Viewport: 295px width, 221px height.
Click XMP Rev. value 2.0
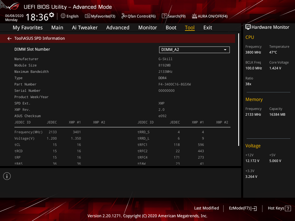point(161,110)
